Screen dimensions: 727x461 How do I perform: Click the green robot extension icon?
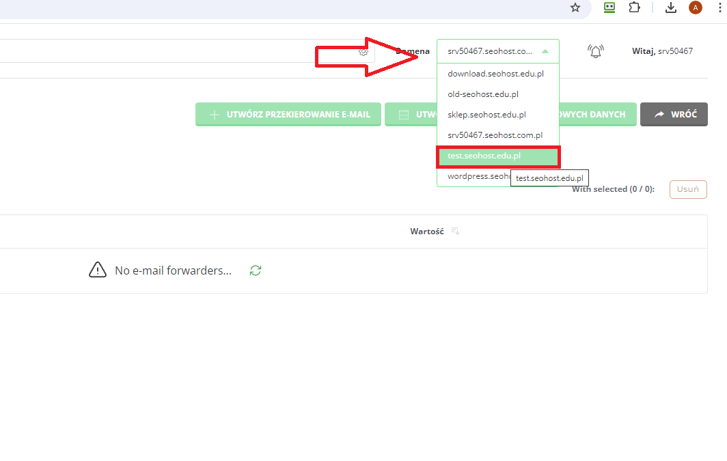coord(609,8)
